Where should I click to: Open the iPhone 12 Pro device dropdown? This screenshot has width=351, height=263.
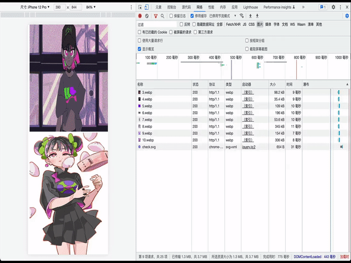(35, 7)
